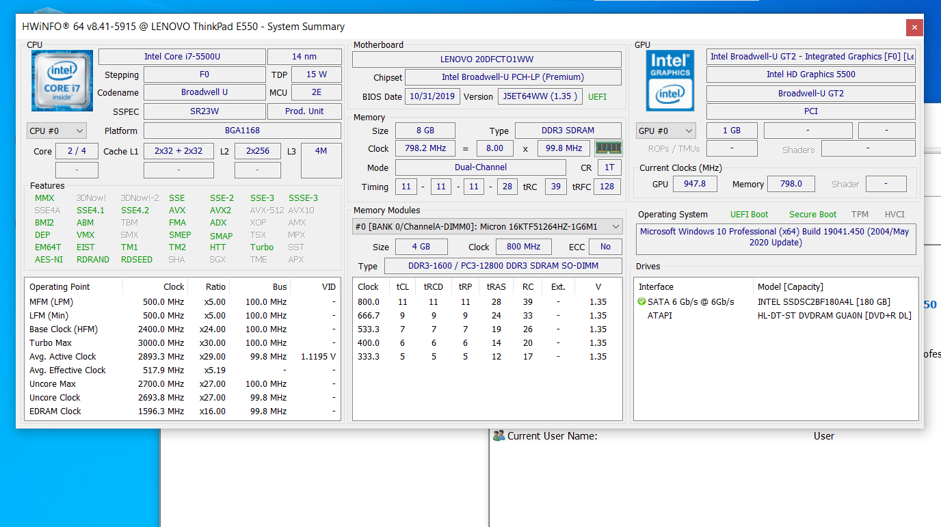The width and height of the screenshot is (941, 527).
Task: Select the EDRAM Clock row
Action: click(183, 411)
